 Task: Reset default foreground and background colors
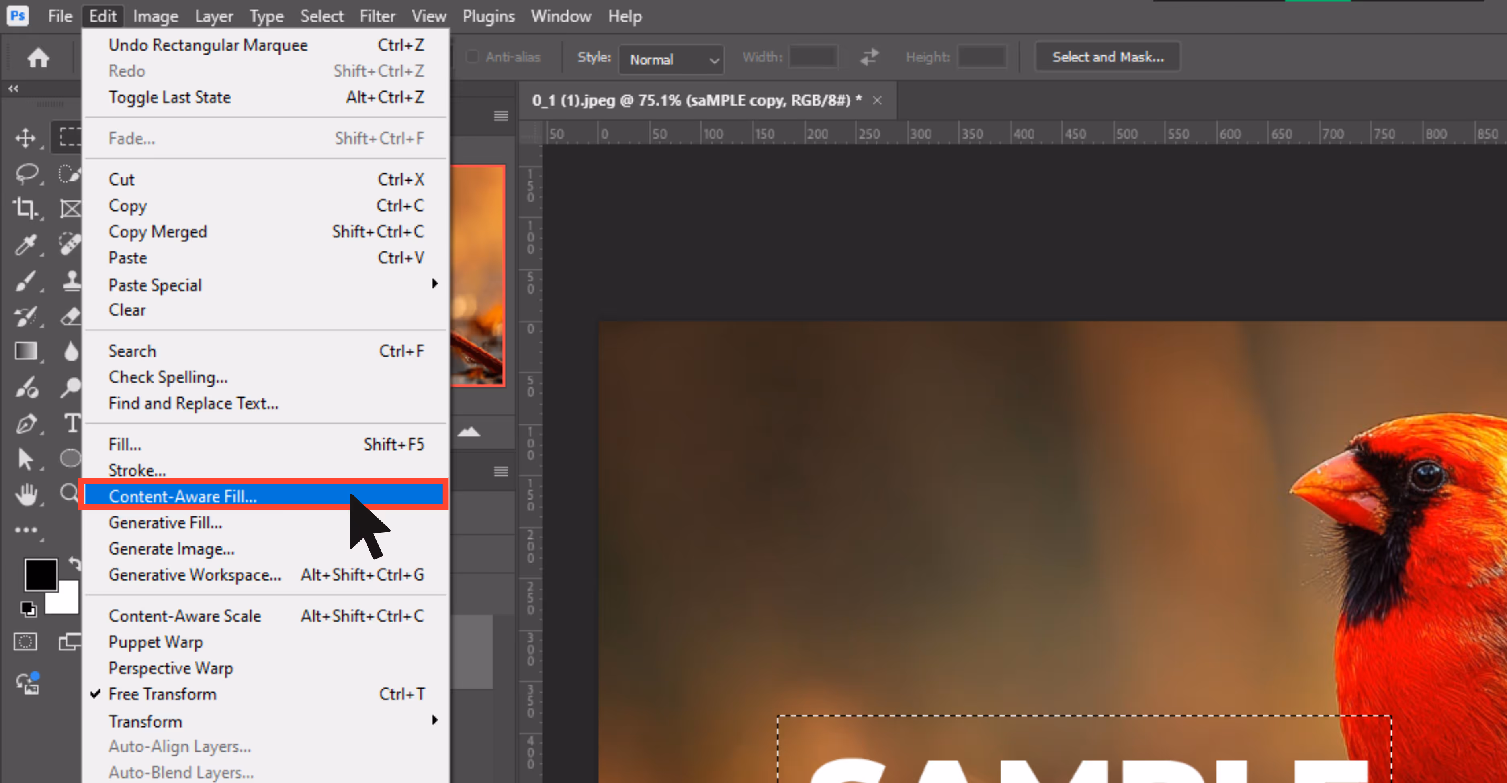[28, 609]
